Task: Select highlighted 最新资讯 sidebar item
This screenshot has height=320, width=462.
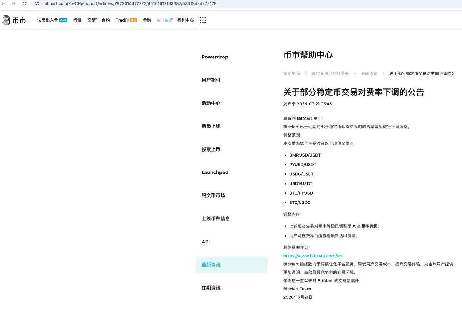Action: coord(231,265)
